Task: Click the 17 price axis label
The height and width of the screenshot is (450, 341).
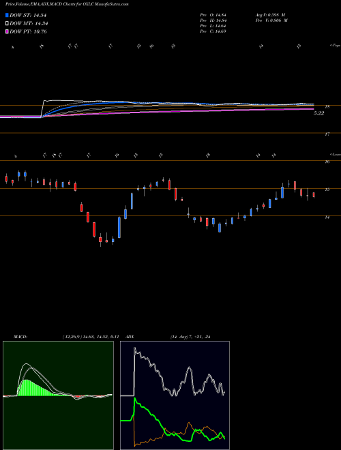Action: 328,134
